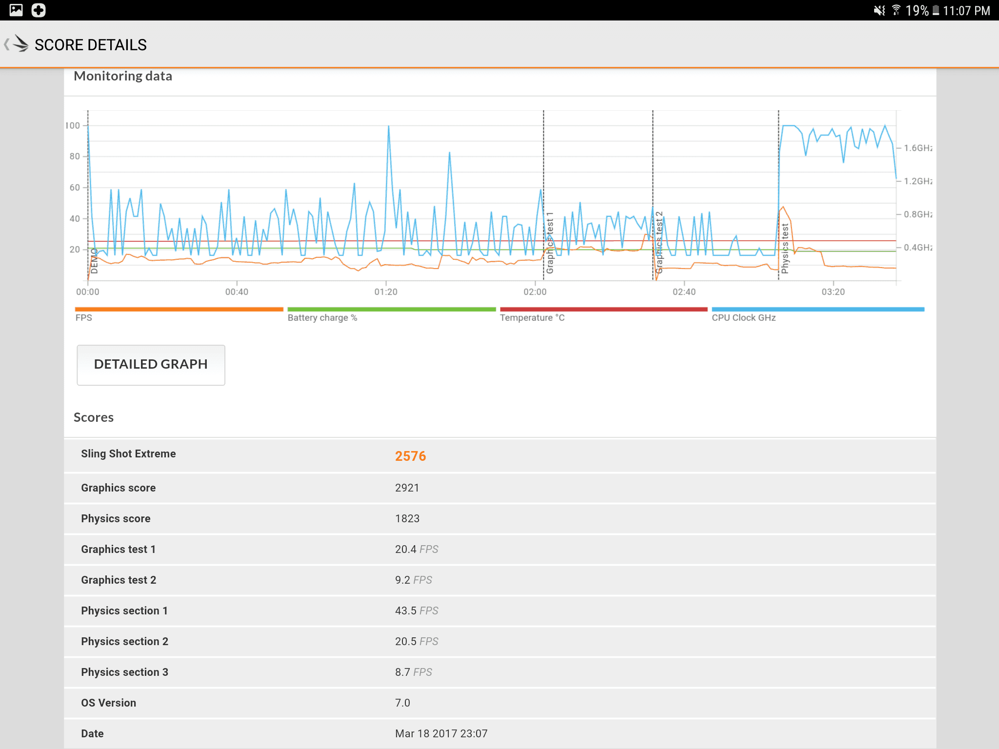The image size is (999, 749).
Task: Select the Sling Shot Extreme row label
Action: click(x=128, y=454)
